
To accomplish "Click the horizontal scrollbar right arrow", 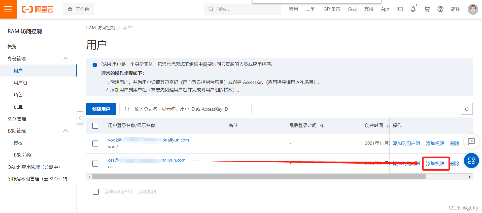I will coord(470,177).
